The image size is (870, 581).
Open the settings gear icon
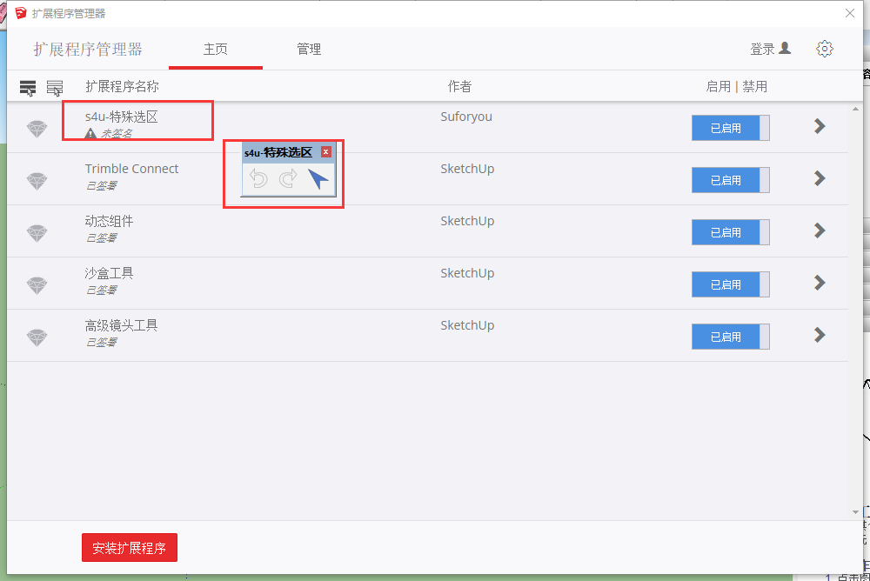[x=824, y=49]
